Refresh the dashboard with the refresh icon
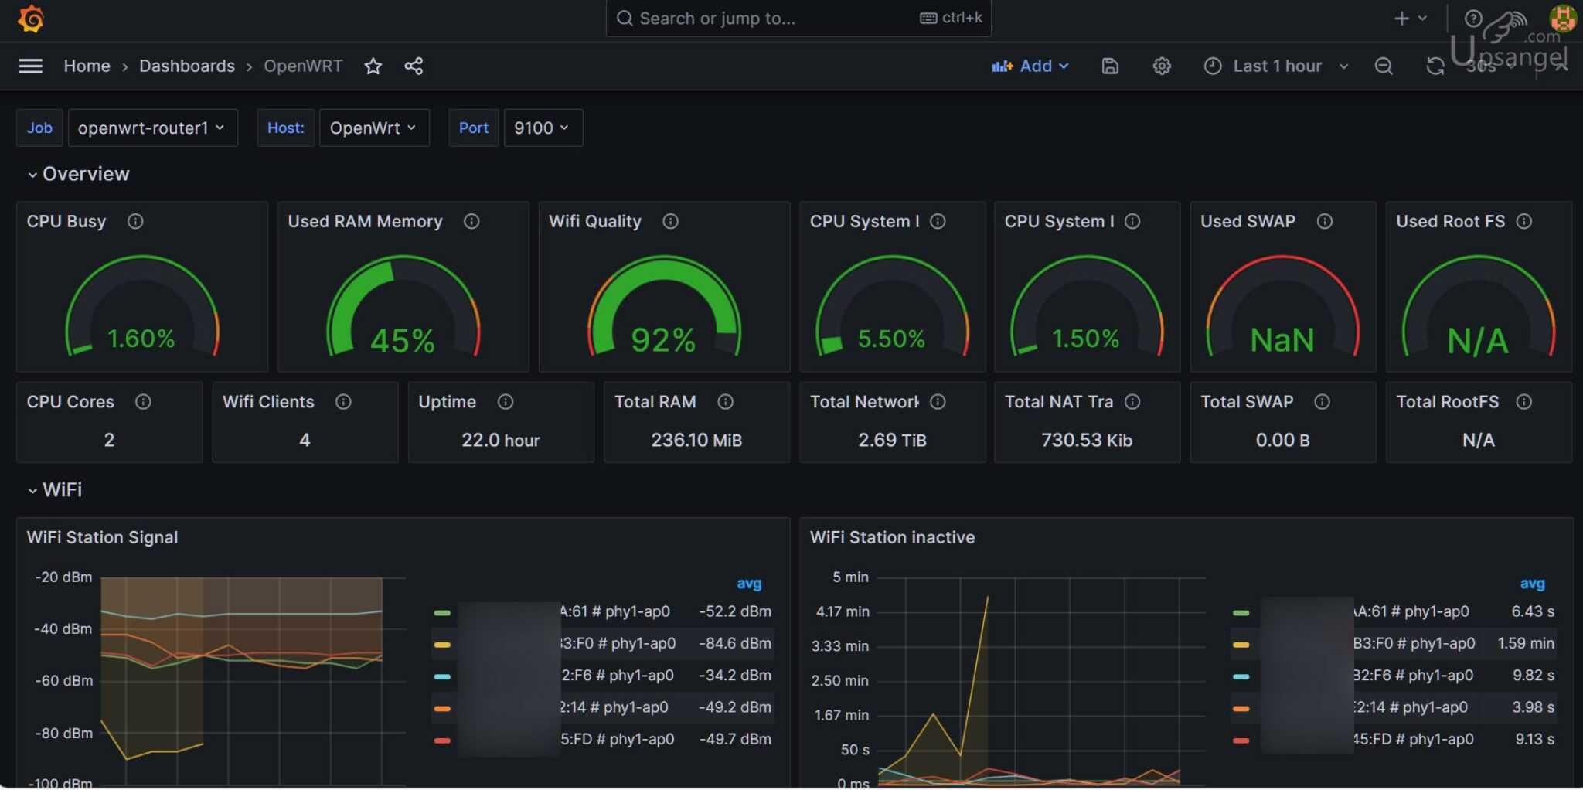Viewport: 1583px width, 790px height. pyautogui.click(x=1435, y=66)
